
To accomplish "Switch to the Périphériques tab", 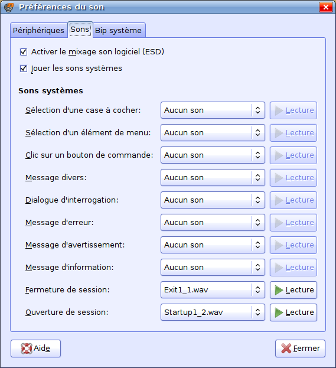I will (x=39, y=30).
